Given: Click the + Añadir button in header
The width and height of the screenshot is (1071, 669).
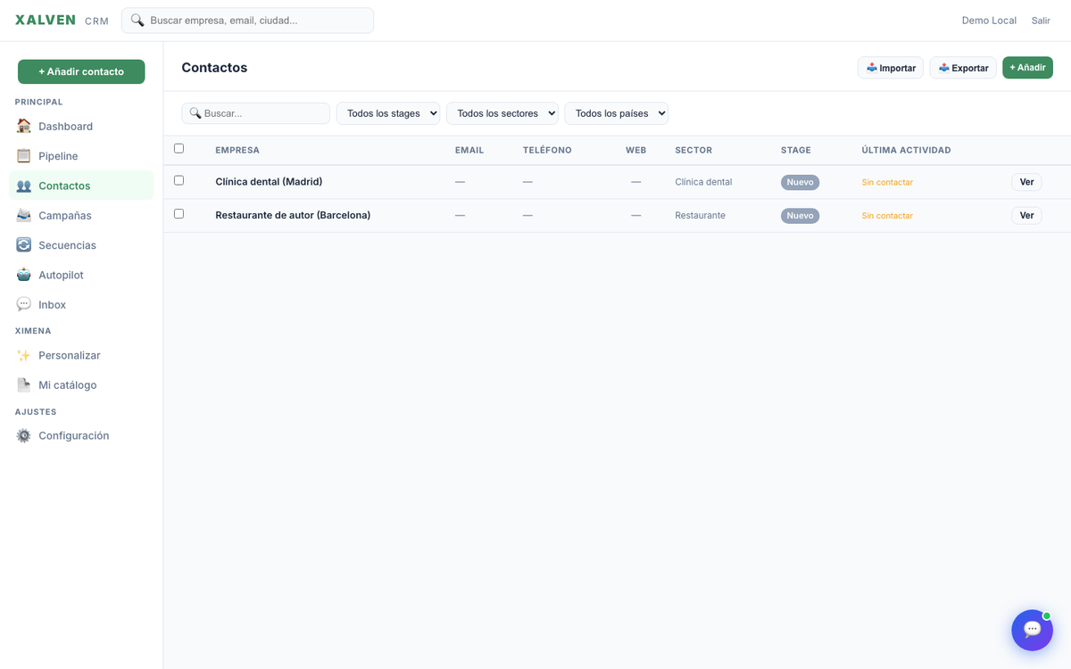Looking at the screenshot, I should 1027,68.
